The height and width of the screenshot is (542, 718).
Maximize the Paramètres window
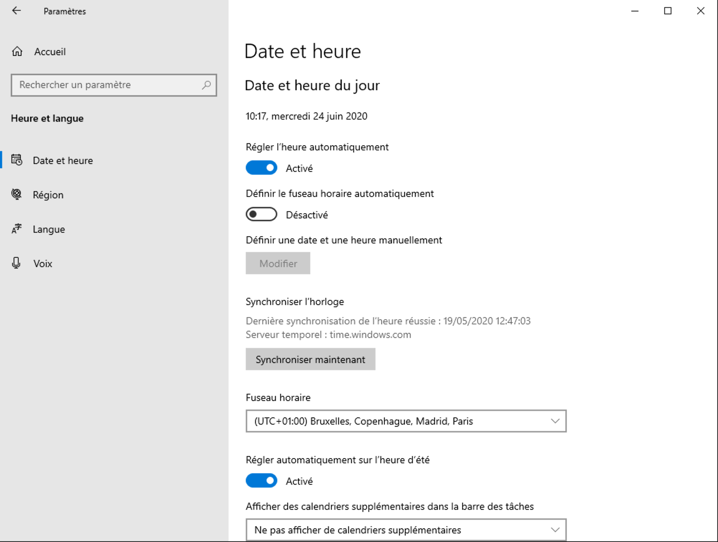click(667, 11)
